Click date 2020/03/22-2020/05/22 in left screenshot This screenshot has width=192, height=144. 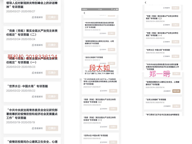tap(21, 91)
